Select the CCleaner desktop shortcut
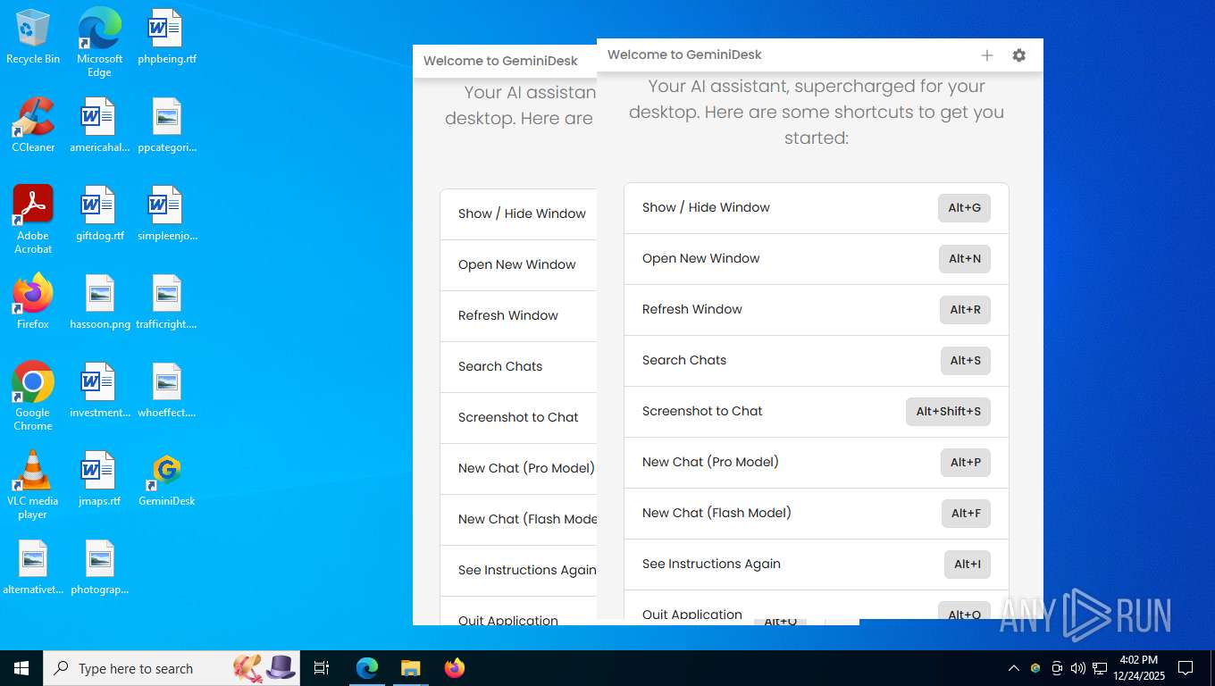The width and height of the screenshot is (1215, 686). click(x=33, y=126)
